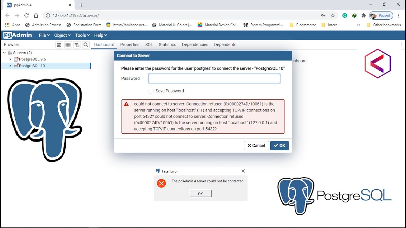Click the Filtered Rows icon in Browser panel
The height and width of the screenshot is (228, 406).
77,45
